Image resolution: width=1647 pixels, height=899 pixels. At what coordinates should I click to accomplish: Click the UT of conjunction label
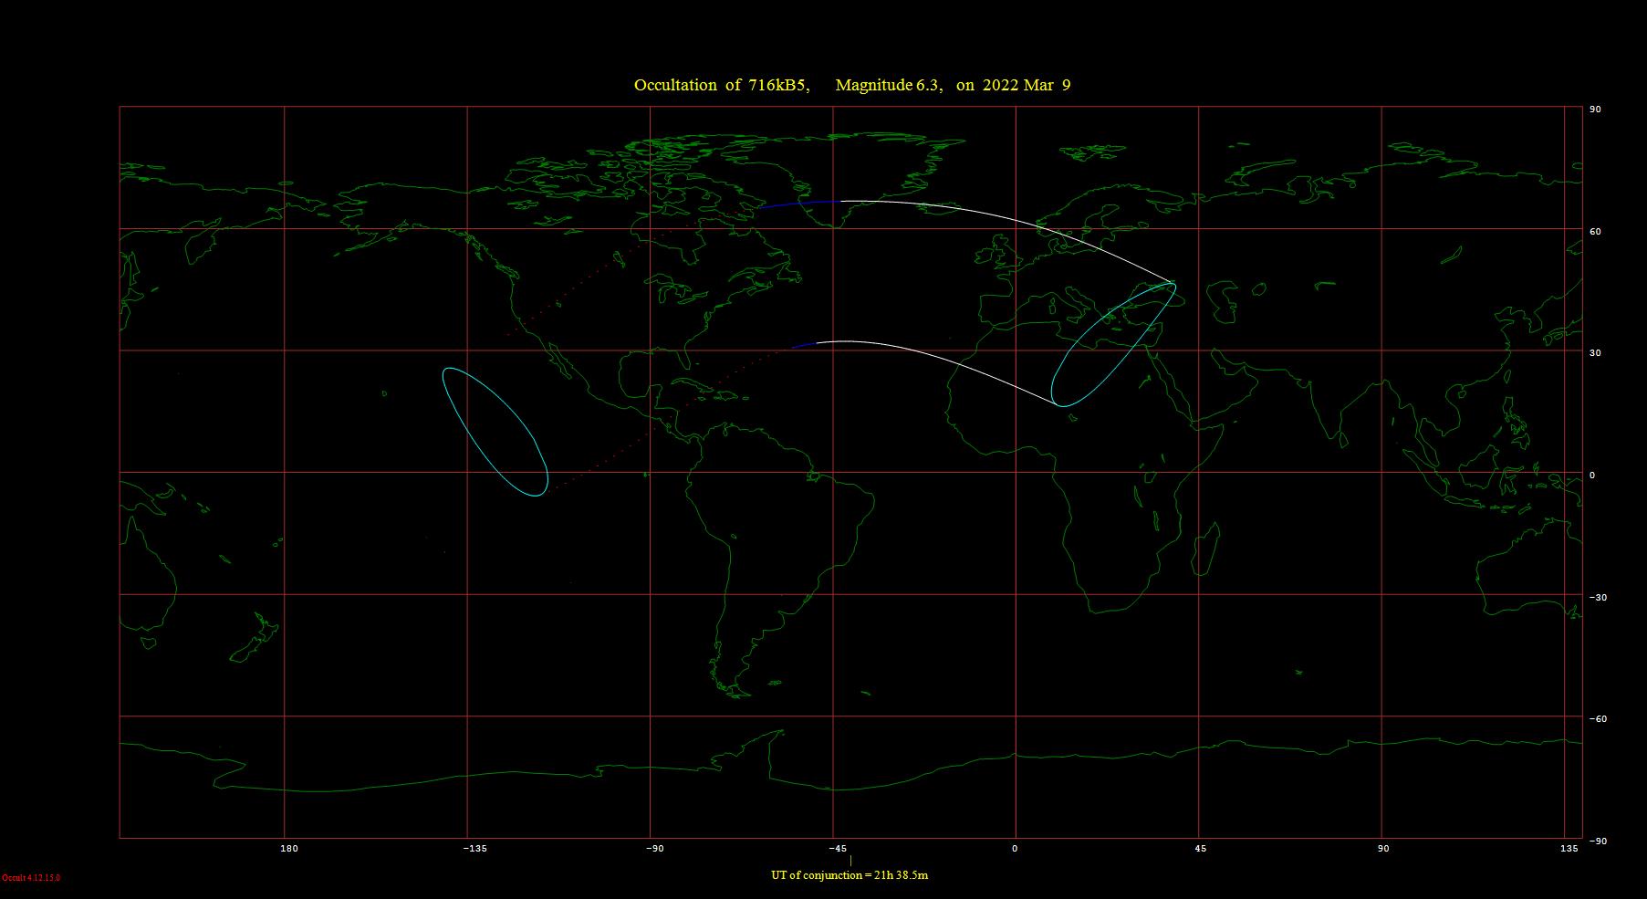click(850, 875)
